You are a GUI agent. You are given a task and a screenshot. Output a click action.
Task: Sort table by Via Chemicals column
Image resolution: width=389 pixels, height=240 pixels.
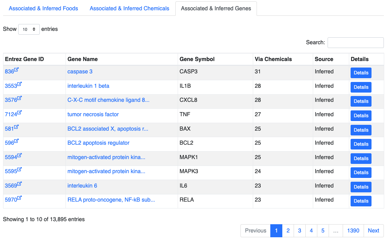(x=273, y=59)
